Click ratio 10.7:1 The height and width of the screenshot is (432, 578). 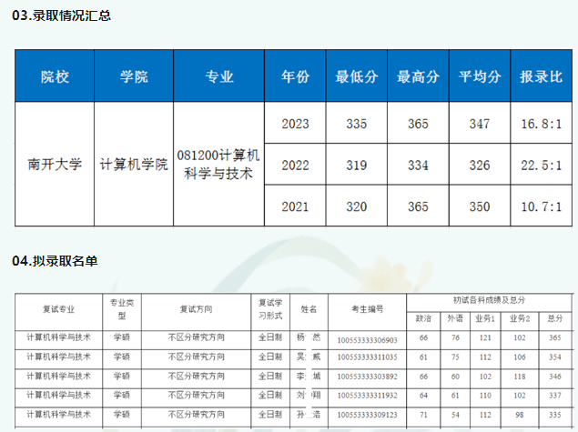[542, 206]
